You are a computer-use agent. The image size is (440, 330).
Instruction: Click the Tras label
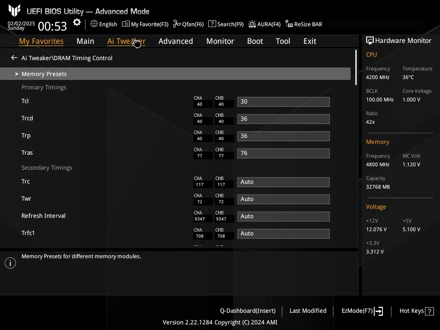click(x=27, y=153)
